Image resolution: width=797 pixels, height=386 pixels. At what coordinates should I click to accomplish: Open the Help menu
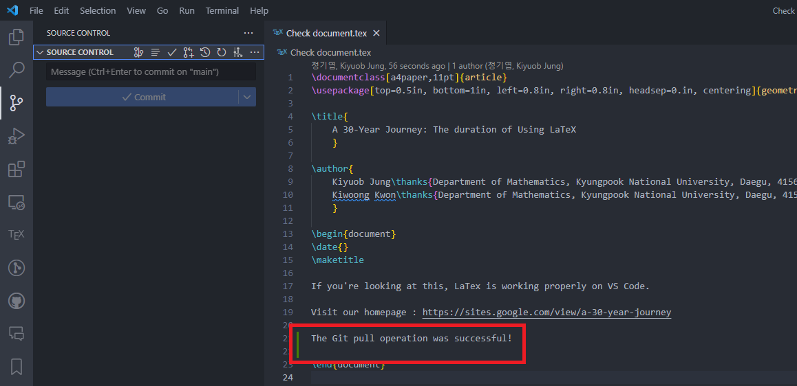(259, 11)
